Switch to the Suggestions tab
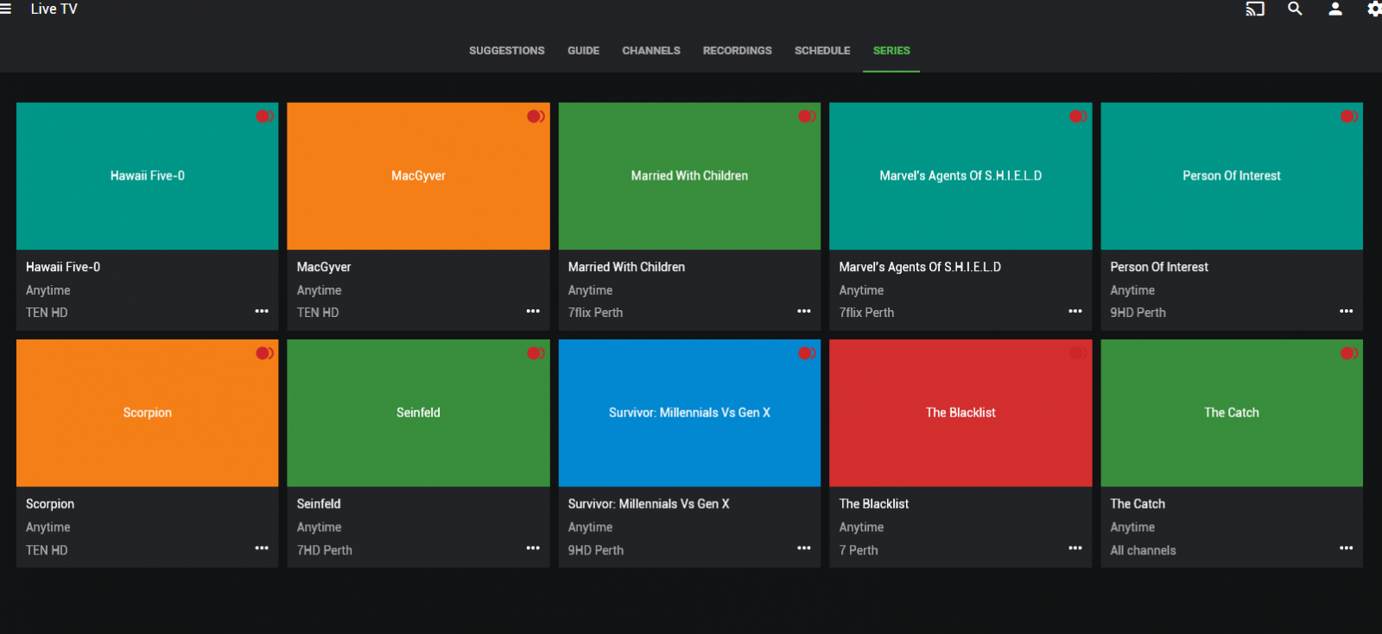The height and width of the screenshot is (634, 1382). coord(507,51)
